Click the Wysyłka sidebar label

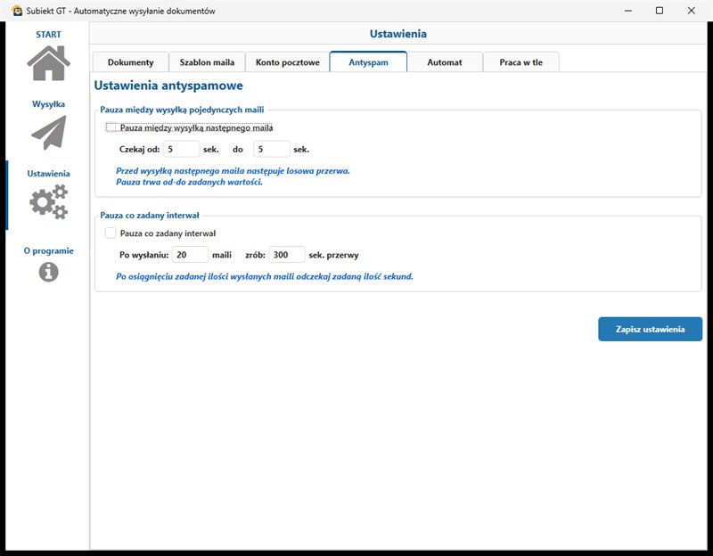tap(49, 104)
